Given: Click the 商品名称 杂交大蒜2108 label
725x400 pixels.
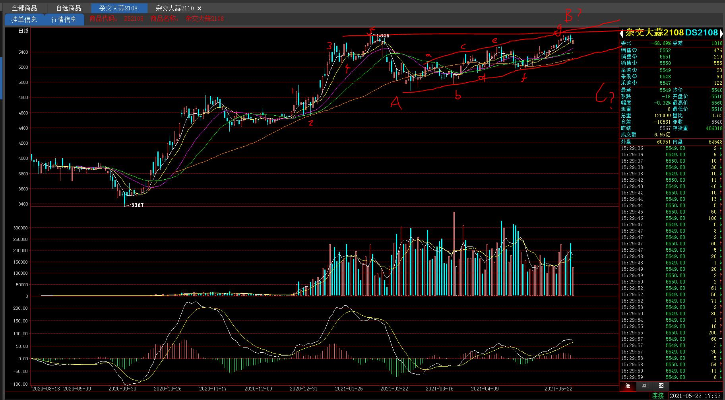Looking at the screenshot, I should 187,19.
